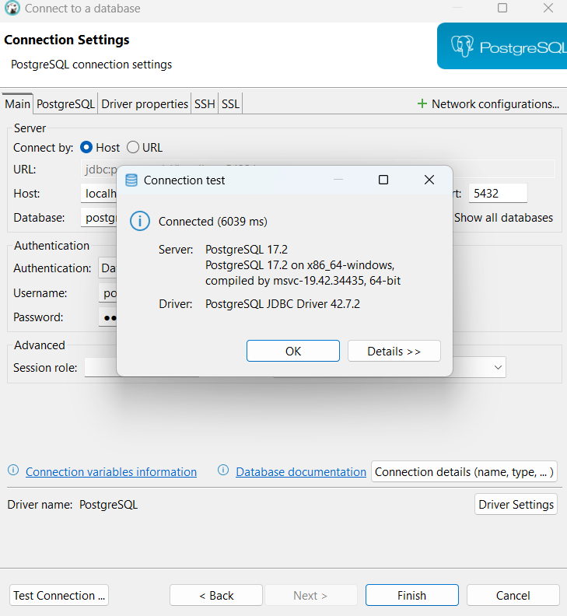
Task: Click info icon next to Connection variables information
Action: (x=13, y=470)
